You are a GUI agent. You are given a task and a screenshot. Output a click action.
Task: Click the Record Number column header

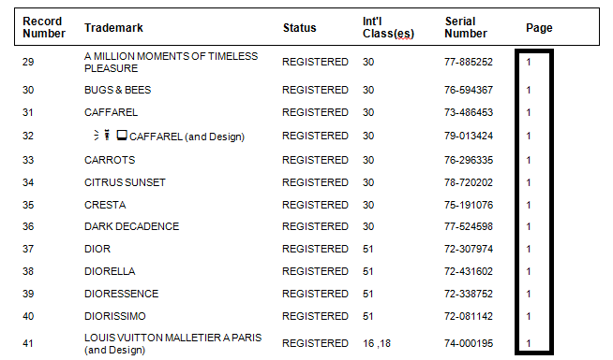tap(44, 27)
